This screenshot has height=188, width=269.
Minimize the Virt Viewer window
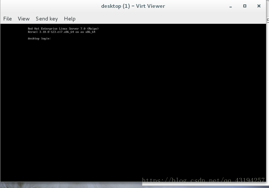tap(231, 6)
